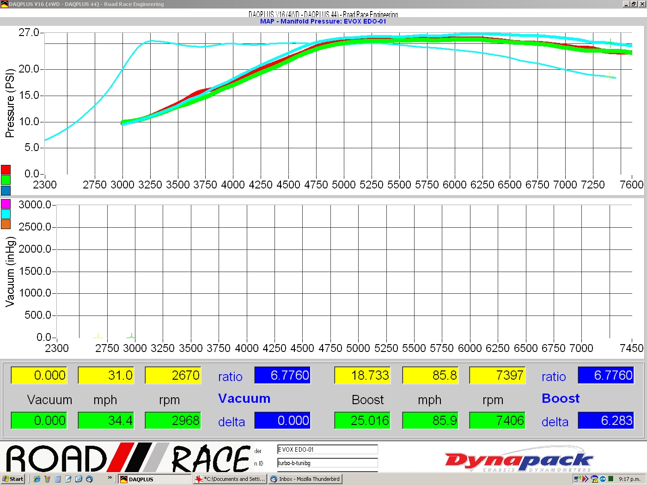Screen dimensions: 647x485
Task: Click the green grid tray icon
Action: 611,479
